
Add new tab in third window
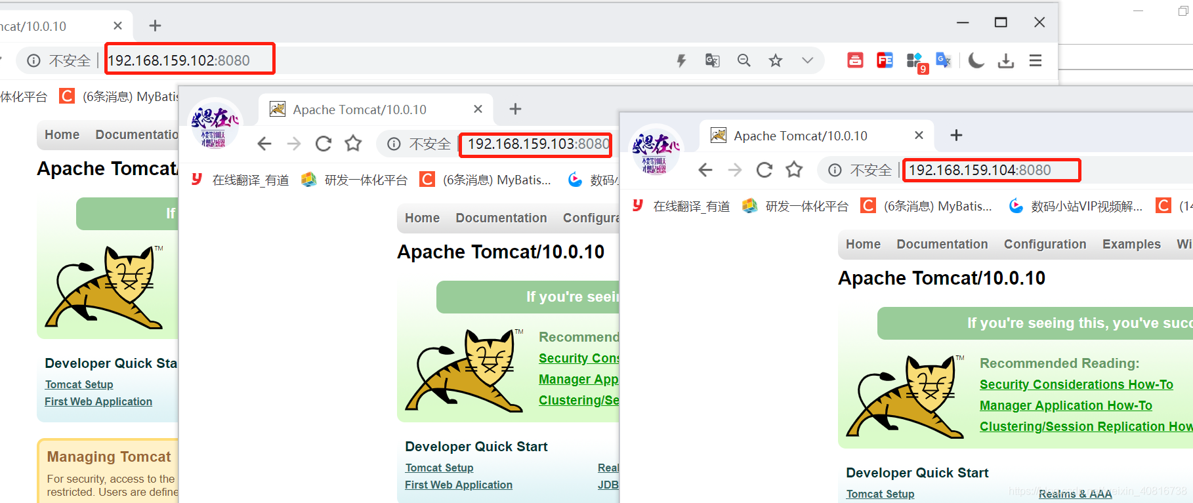tap(956, 135)
